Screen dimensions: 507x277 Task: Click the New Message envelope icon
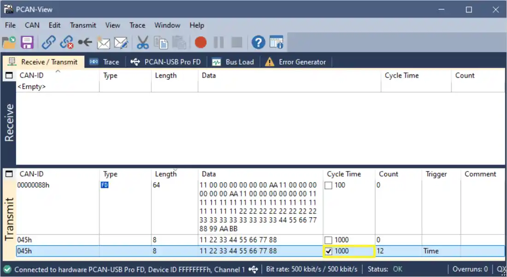pyautogui.click(x=103, y=42)
